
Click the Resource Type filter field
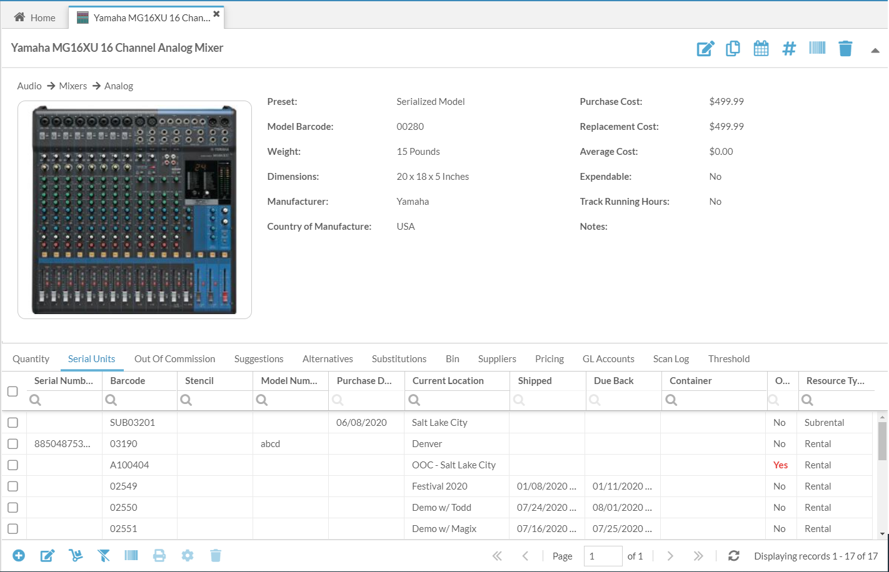click(x=836, y=400)
